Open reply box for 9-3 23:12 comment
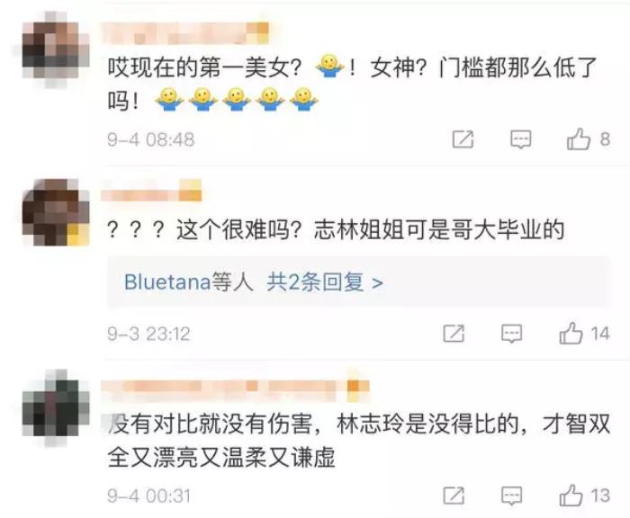630x518 pixels. coord(511,334)
